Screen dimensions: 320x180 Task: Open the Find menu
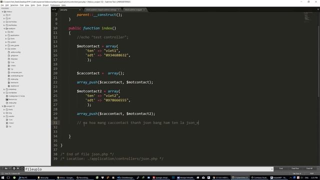coord(21,5)
